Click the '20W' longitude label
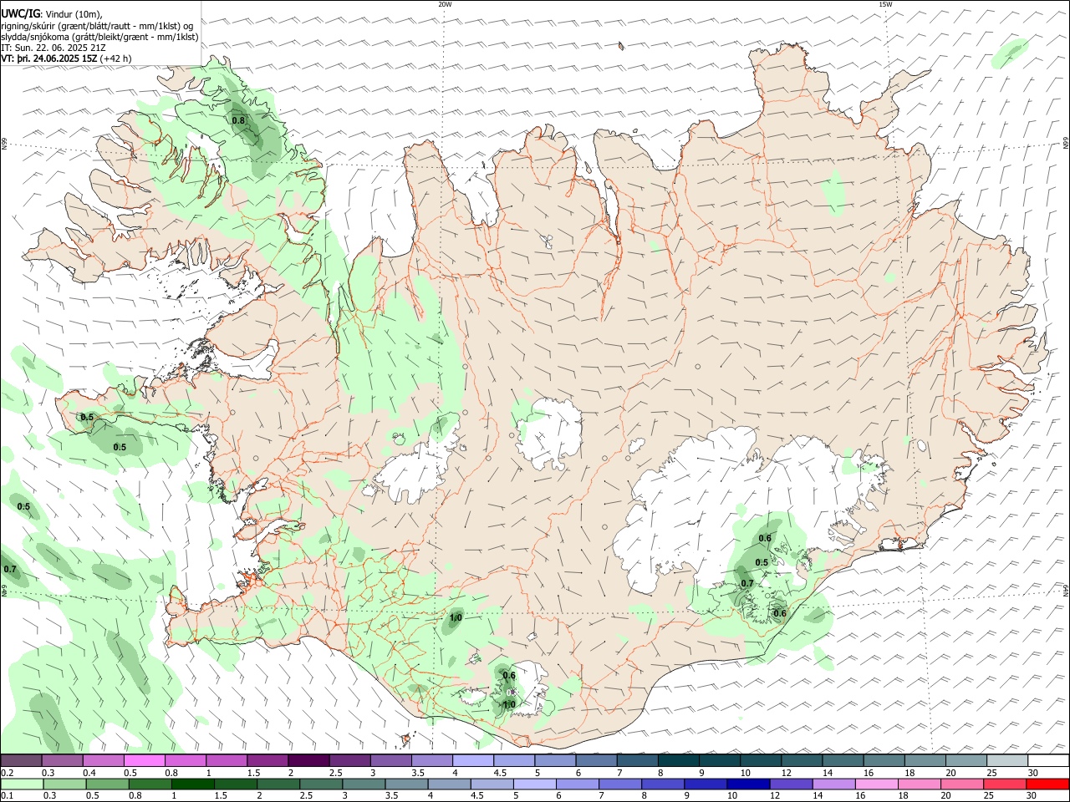The image size is (1070, 802). point(445,4)
